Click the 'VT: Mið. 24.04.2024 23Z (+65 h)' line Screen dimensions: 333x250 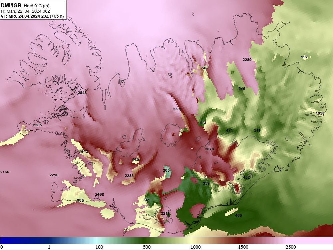(x=32, y=16)
